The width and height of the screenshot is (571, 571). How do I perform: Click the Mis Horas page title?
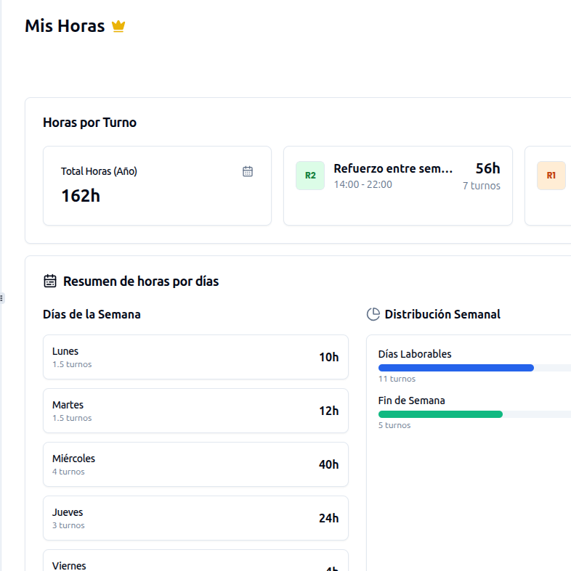click(x=65, y=26)
